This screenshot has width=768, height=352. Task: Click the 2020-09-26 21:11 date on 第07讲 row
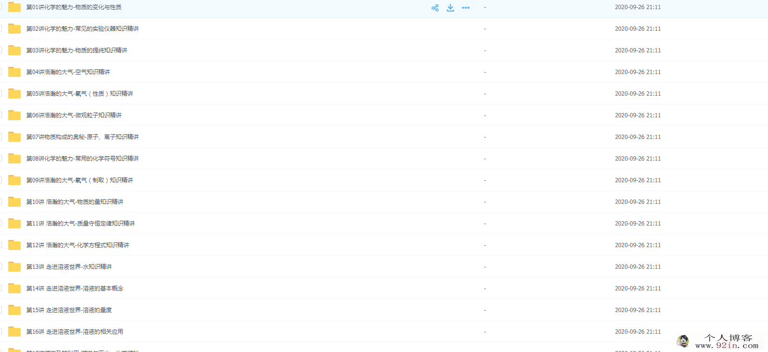pyautogui.click(x=638, y=137)
